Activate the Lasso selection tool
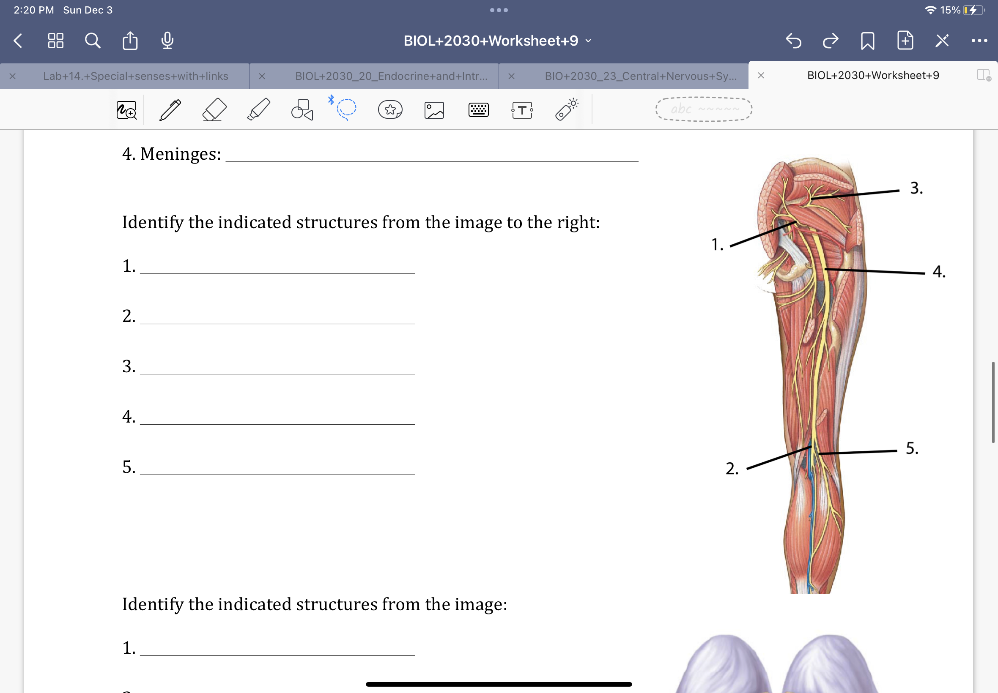 (x=345, y=109)
